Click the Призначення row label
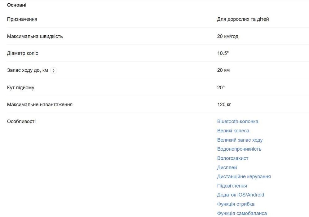 click(x=22, y=19)
